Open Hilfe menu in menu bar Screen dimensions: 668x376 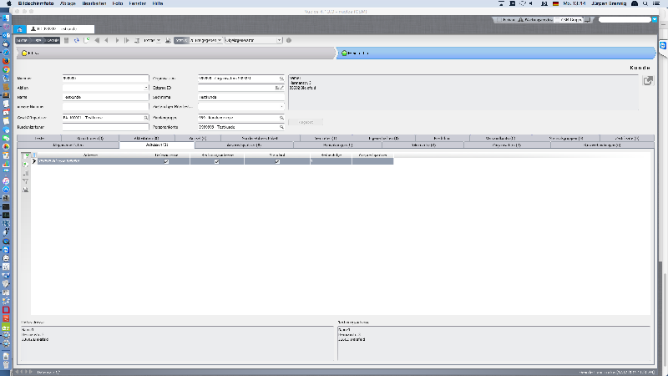coord(158,3)
